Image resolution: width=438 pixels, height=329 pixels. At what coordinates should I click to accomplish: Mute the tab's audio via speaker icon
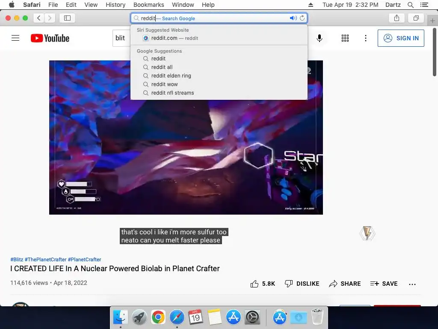tap(293, 18)
